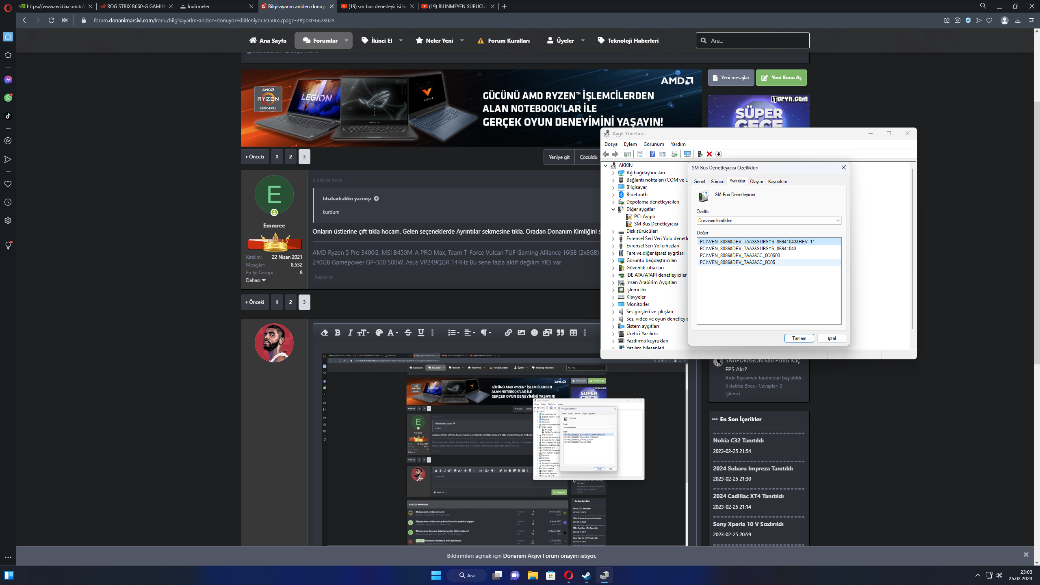
Task: Click the Yeni Konu Aç button
Action: point(781,78)
